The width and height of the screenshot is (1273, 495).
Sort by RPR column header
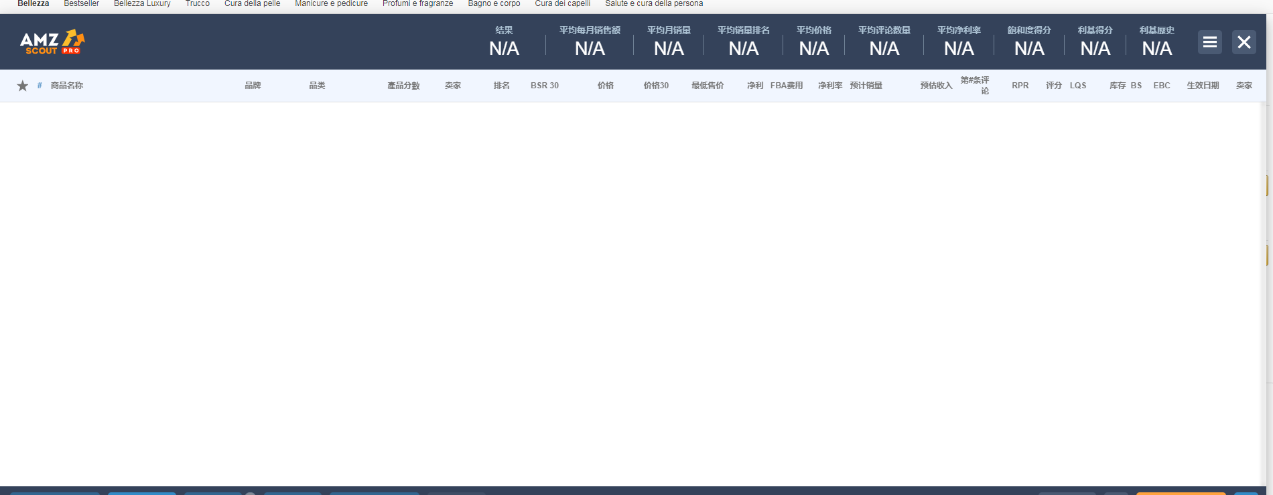1020,86
